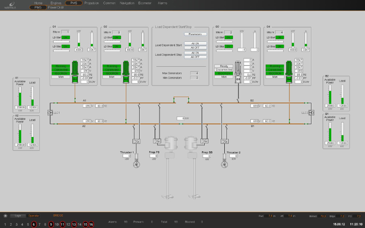Click the G1 kW power bar gauge
This screenshot has height=228, width=365.
coord(77,40)
